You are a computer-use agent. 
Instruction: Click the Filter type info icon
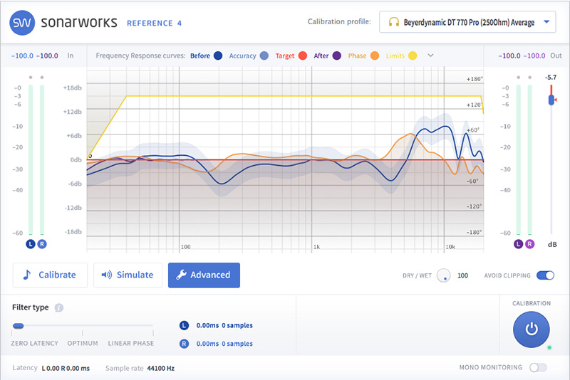(59, 308)
